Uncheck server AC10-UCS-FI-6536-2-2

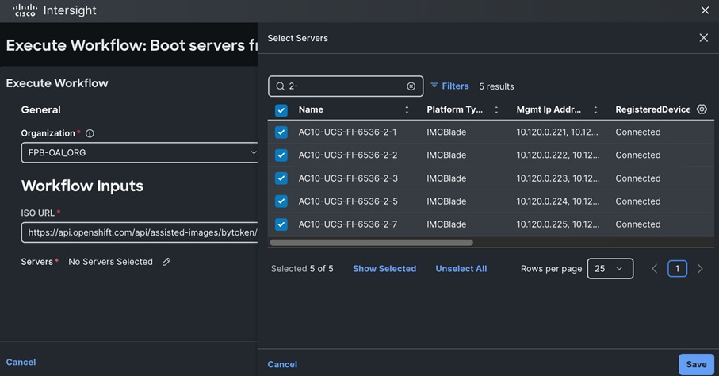point(281,155)
